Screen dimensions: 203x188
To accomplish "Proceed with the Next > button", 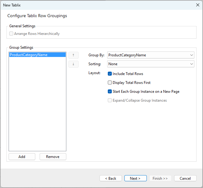I will click(135, 178).
